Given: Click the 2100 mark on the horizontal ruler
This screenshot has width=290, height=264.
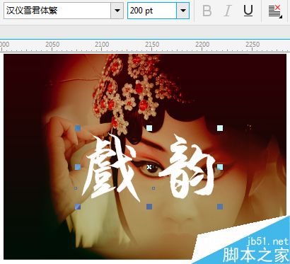Looking at the screenshot, I should point(102,45).
